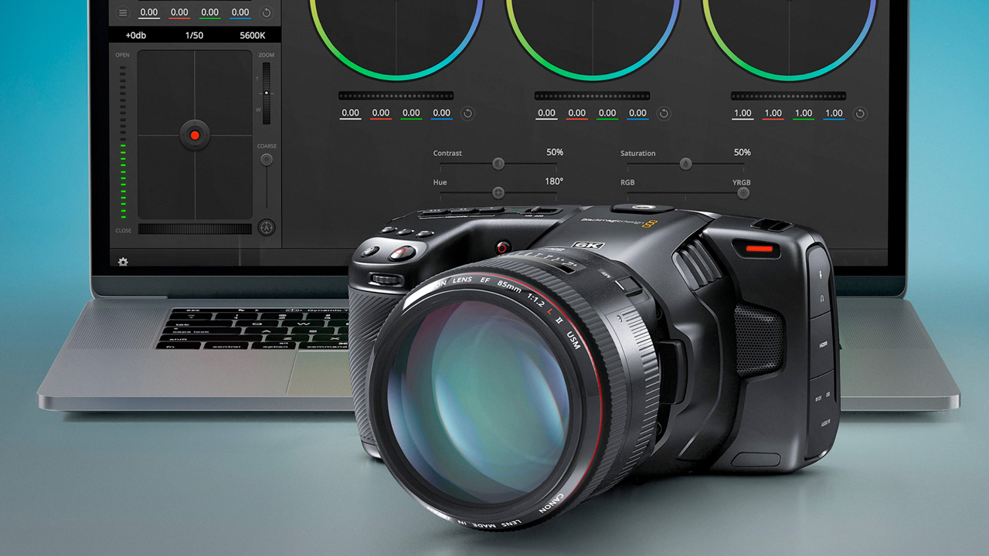Screen dimensions: 989x556
Task: Click the green iris level meter
Action: pos(122,142)
